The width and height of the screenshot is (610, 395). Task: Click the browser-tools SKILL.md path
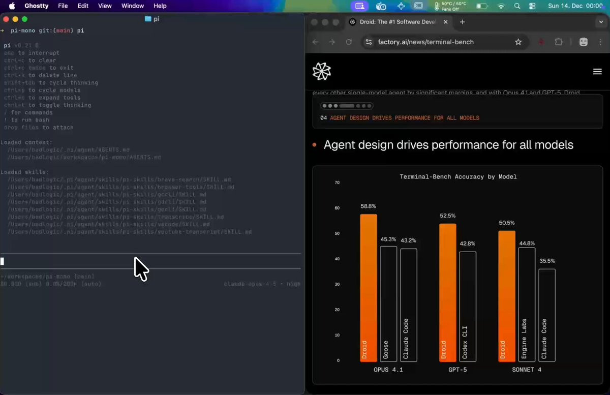(121, 187)
